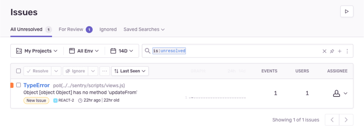The height and width of the screenshot is (131, 364).
Task: Change the 14D date range dropdown
Action: (122, 51)
